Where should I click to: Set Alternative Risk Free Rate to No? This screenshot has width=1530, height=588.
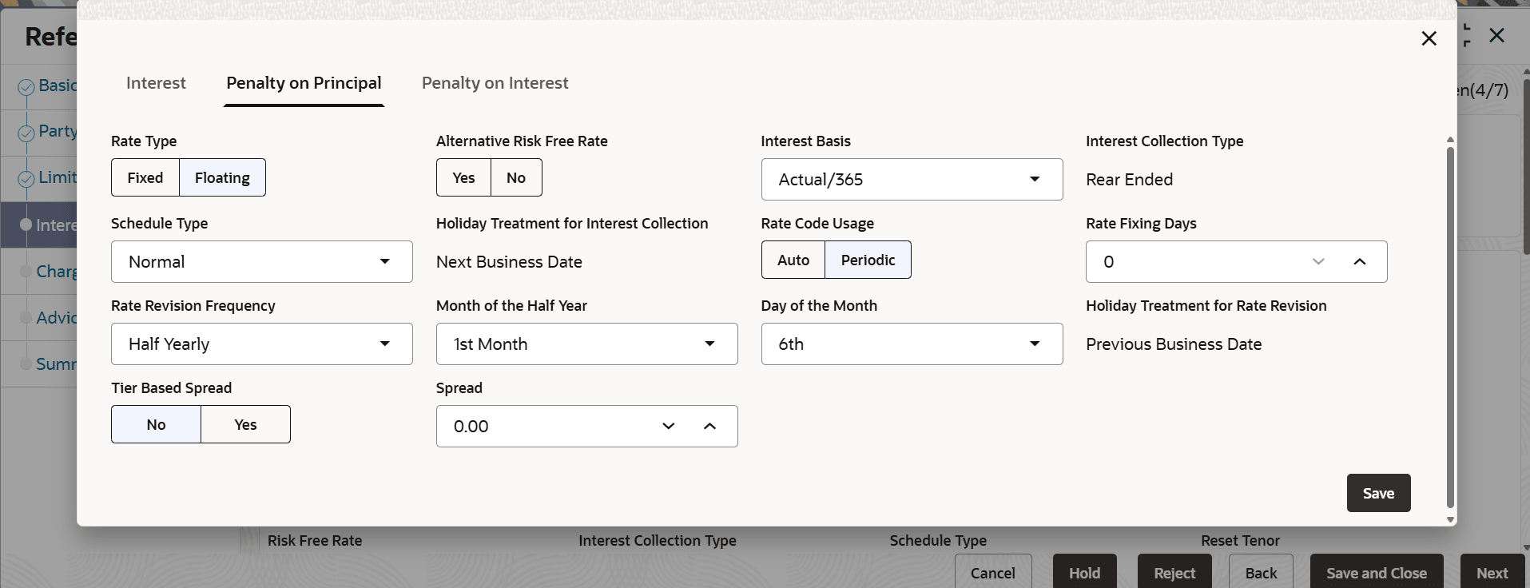(516, 177)
